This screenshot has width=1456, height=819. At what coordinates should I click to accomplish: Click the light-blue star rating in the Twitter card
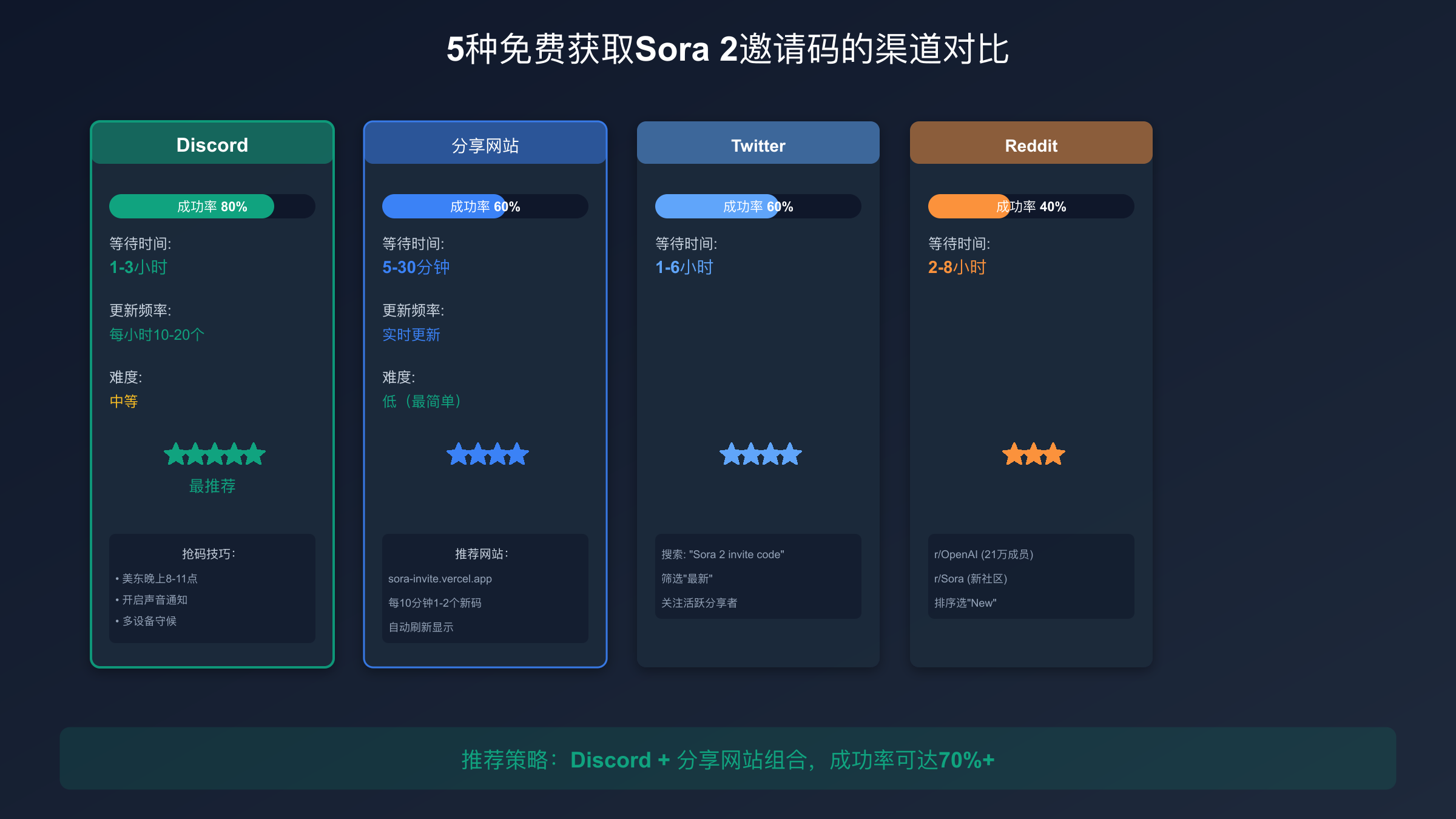click(x=760, y=454)
